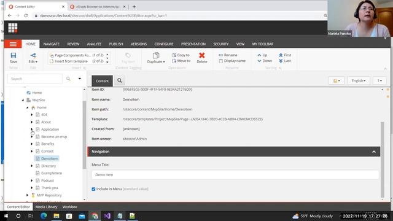This screenshot has width=393, height=221.
Task: Reload the browser page
Action: 26,15
